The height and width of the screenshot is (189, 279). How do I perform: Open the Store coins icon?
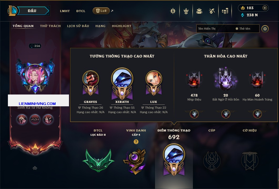point(225,11)
